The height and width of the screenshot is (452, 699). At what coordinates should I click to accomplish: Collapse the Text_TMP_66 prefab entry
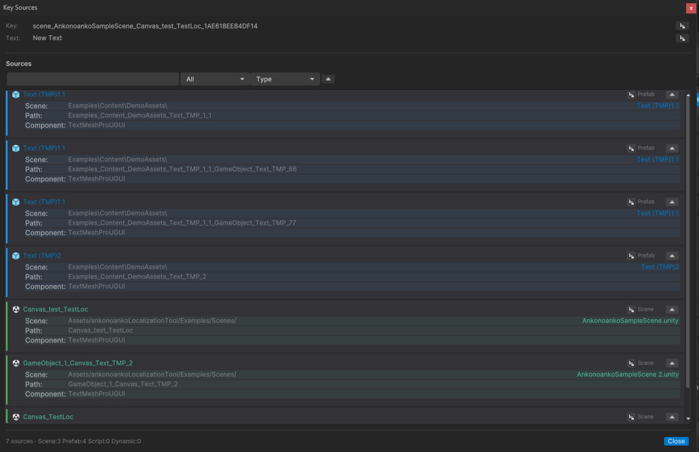(x=672, y=148)
